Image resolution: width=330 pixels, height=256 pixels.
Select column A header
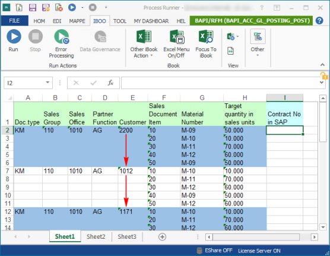[28, 98]
